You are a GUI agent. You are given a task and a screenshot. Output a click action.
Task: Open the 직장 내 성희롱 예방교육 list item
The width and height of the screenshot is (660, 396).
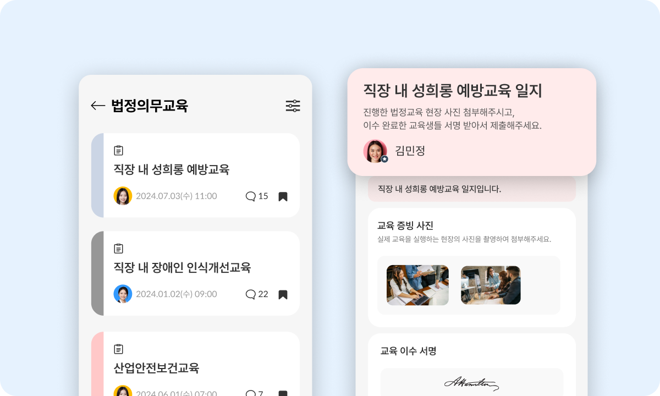[195, 175]
